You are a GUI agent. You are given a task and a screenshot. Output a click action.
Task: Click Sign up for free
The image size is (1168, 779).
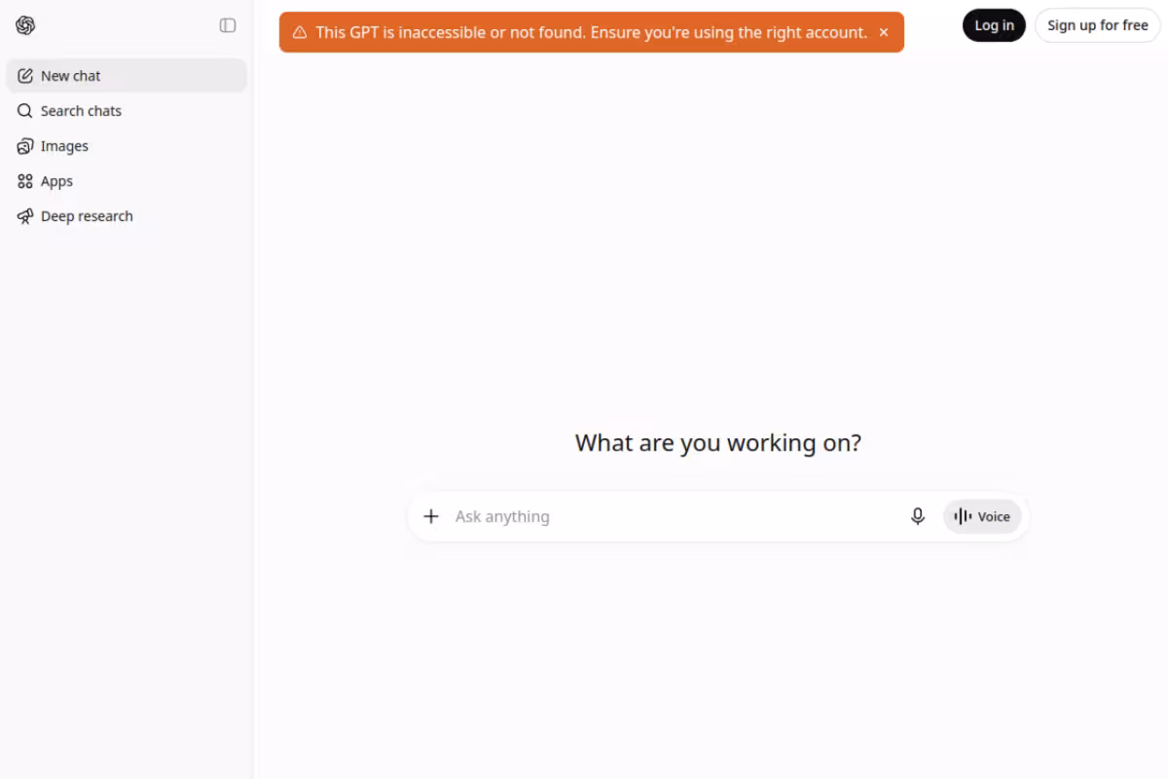point(1097,25)
